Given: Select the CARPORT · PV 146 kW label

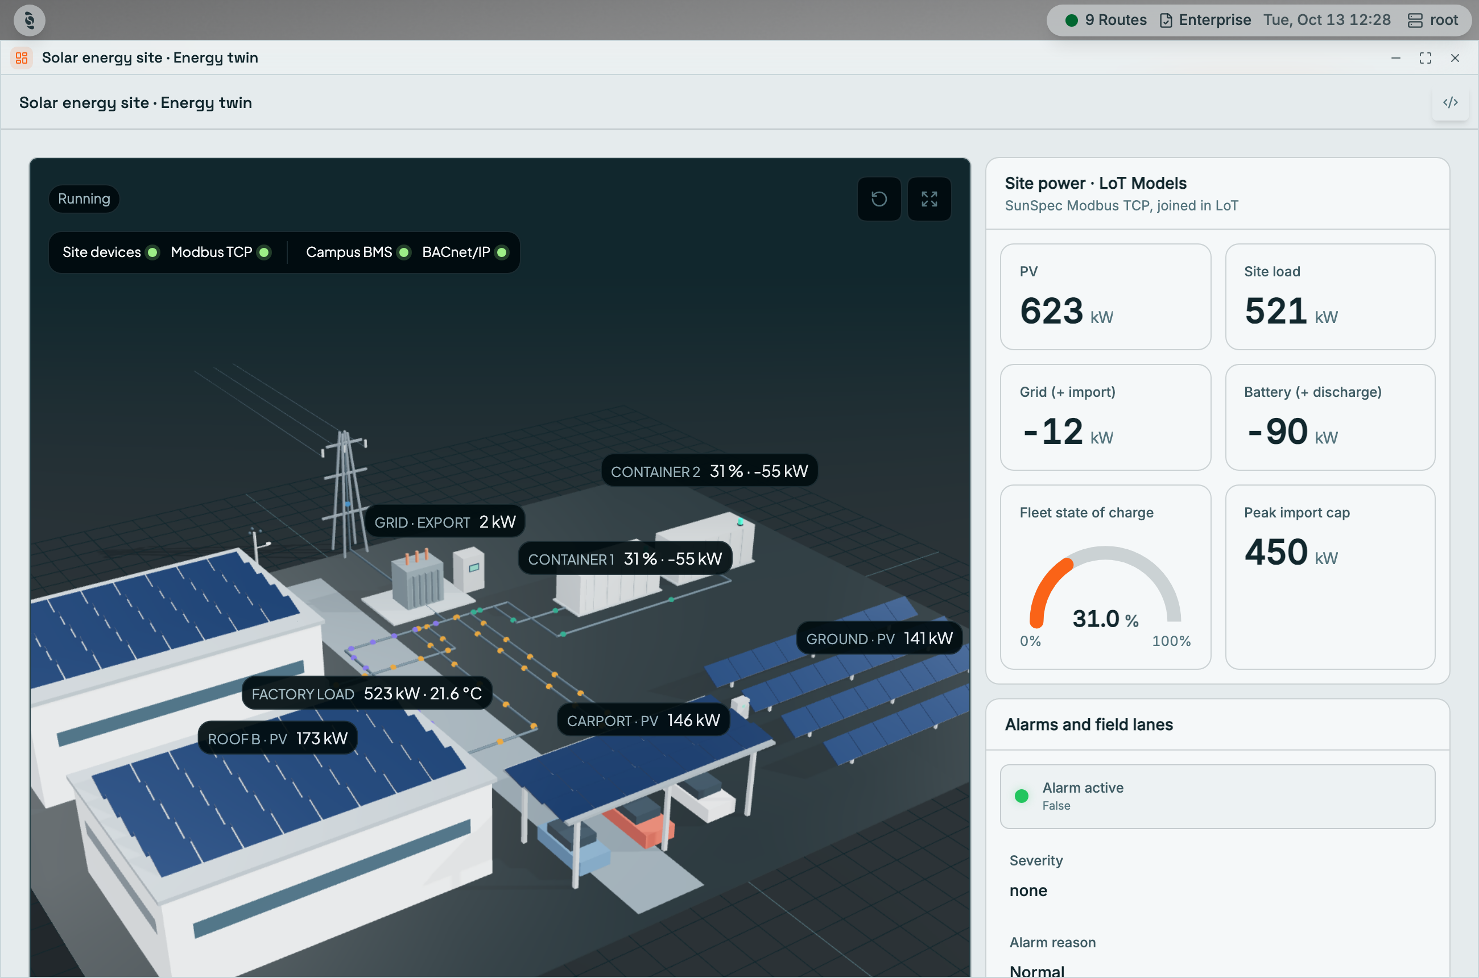Looking at the screenshot, I should [643, 720].
